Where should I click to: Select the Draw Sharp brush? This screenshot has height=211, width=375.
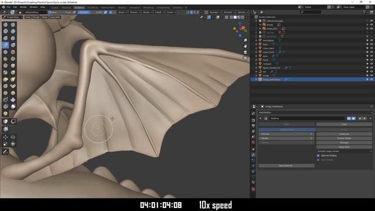13,25
